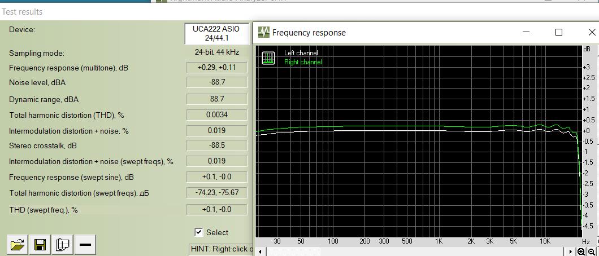
Task: Minimize the Frequency response window
Action: (526, 32)
